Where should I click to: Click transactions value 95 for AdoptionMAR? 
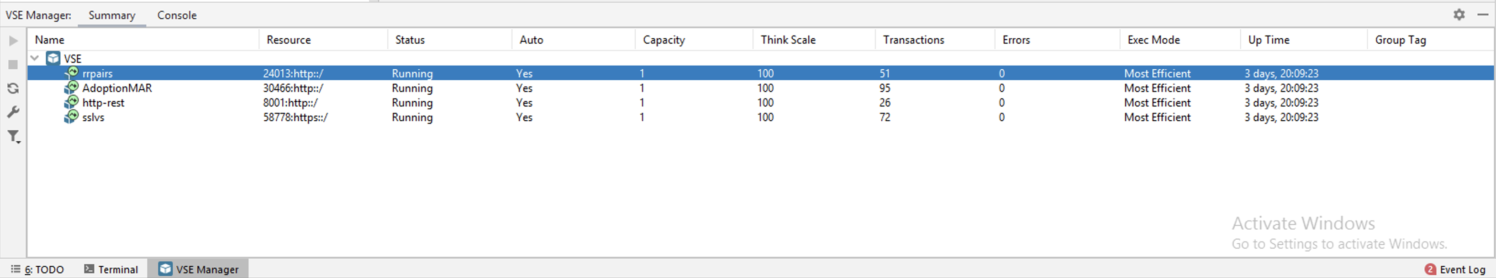(x=885, y=88)
